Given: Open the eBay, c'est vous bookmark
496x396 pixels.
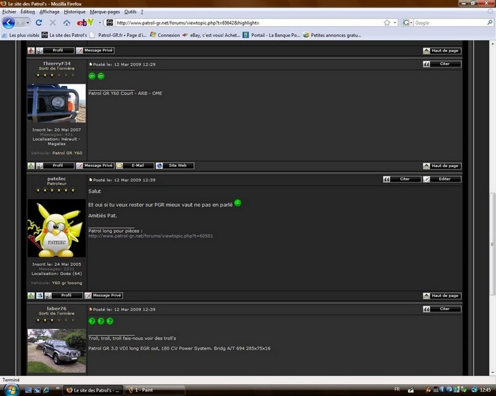Looking at the screenshot, I should click(212, 35).
